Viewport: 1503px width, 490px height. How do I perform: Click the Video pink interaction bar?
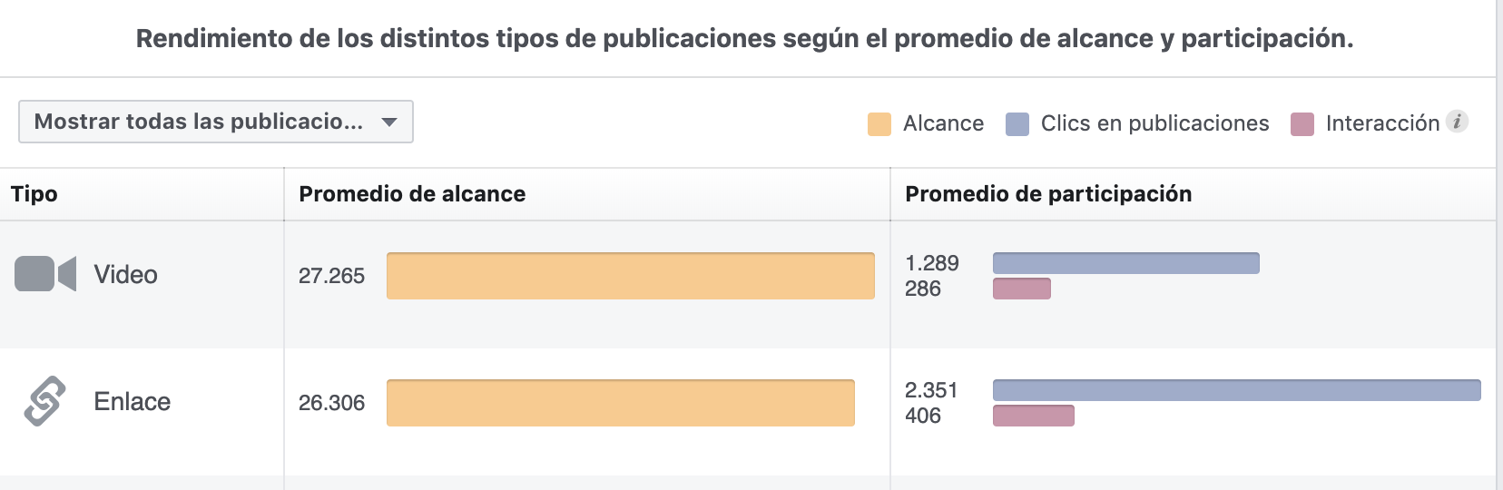pyautogui.click(x=1021, y=289)
